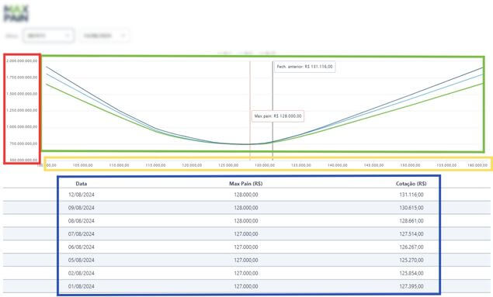Sort table by Max Pain (R$) header
This screenshot has width=493, height=297.
(246, 184)
